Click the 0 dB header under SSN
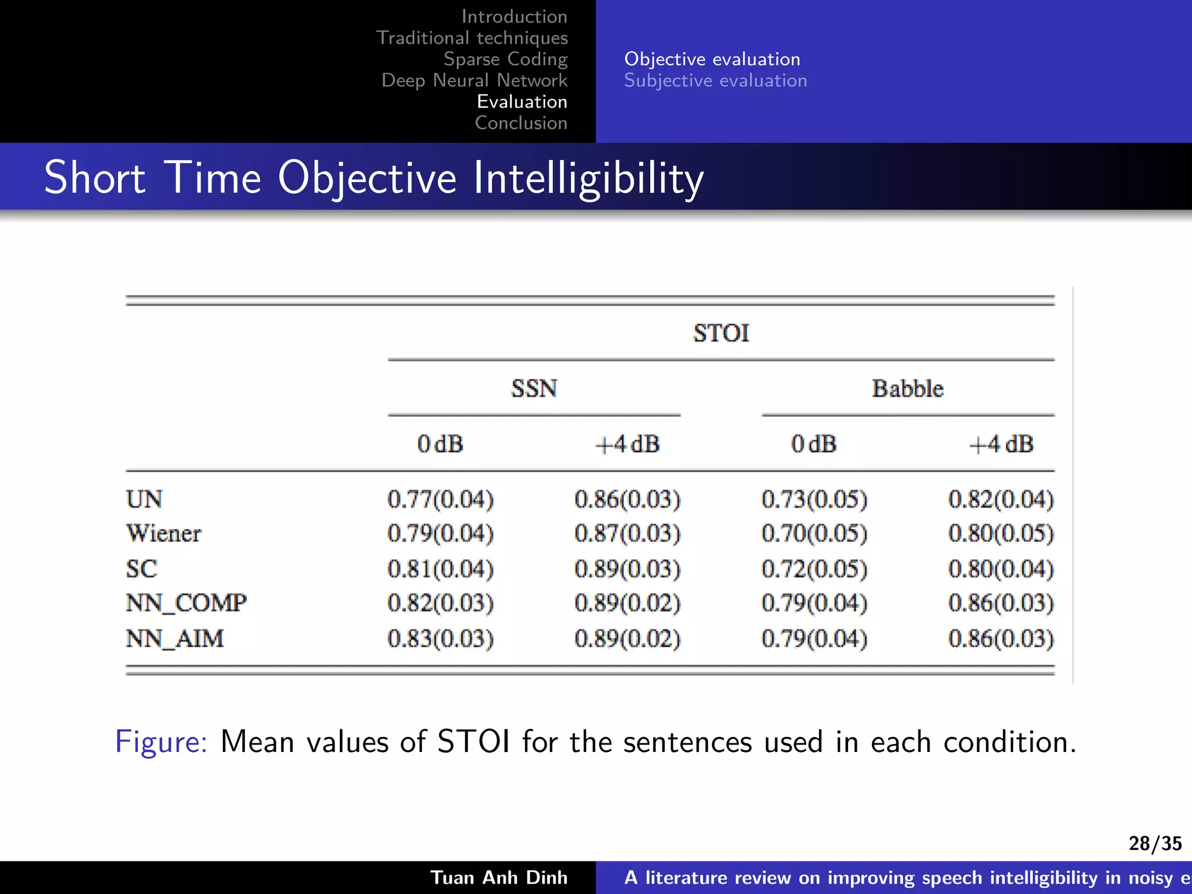The height and width of the screenshot is (894, 1192). point(441,445)
